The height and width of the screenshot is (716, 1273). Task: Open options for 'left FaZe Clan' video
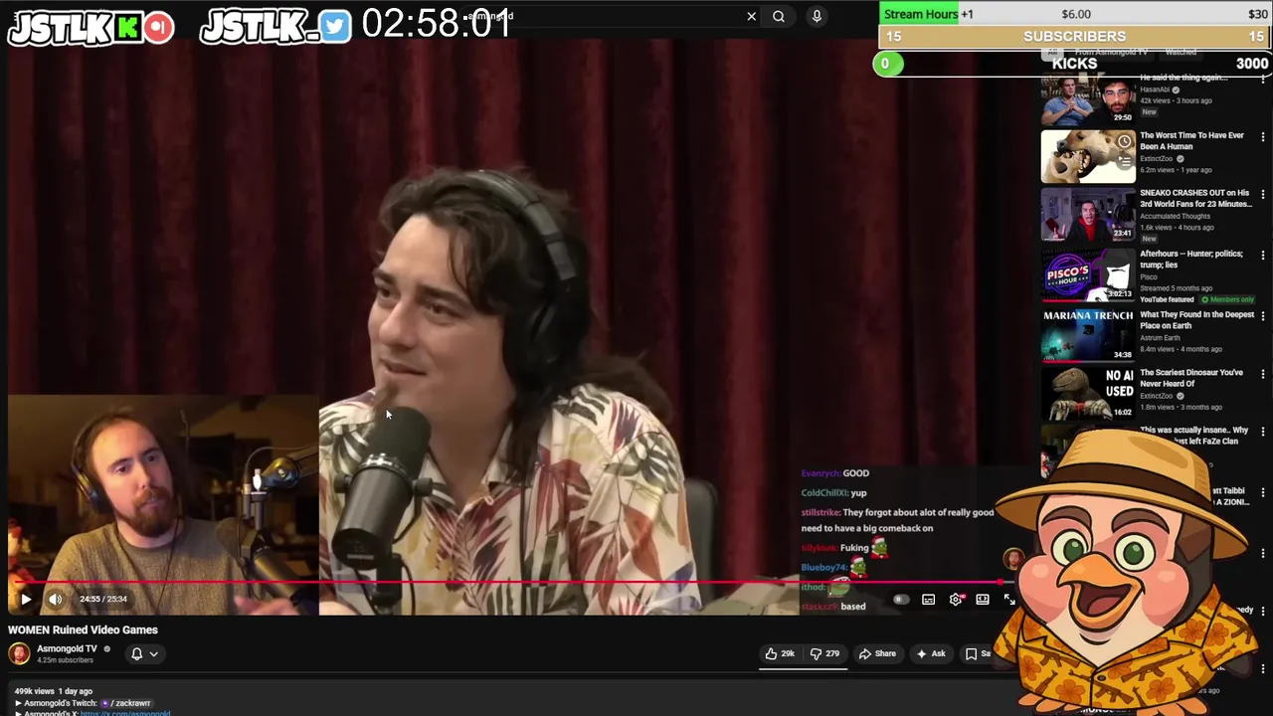point(1263,432)
